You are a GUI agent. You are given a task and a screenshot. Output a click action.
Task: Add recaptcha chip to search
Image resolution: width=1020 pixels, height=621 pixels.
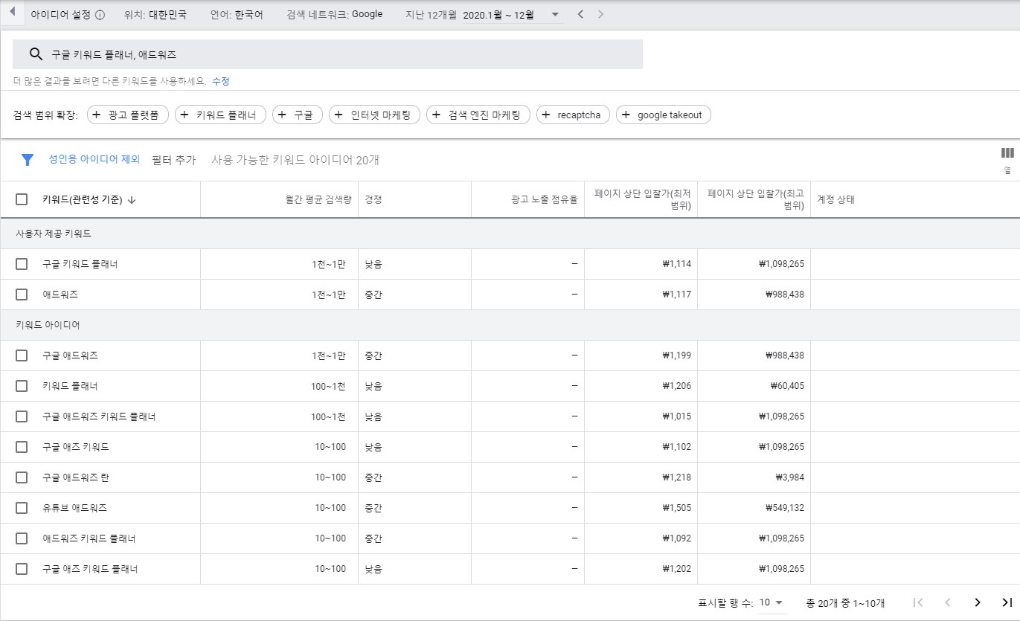[x=573, y=115]
